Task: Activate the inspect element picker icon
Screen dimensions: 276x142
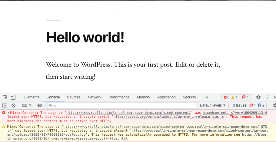Action: [x=5, y=97]
